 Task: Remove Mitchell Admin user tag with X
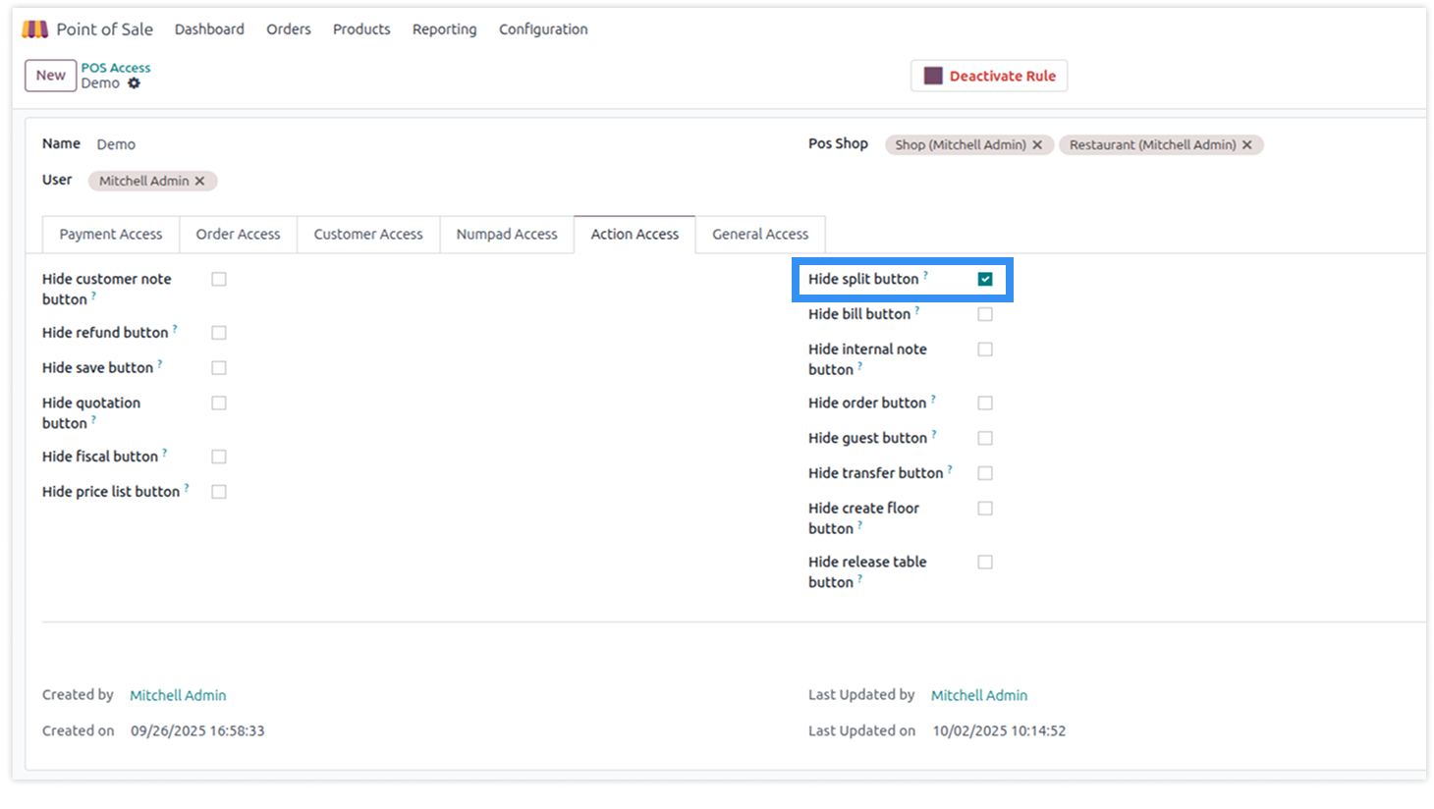(199, 181)
